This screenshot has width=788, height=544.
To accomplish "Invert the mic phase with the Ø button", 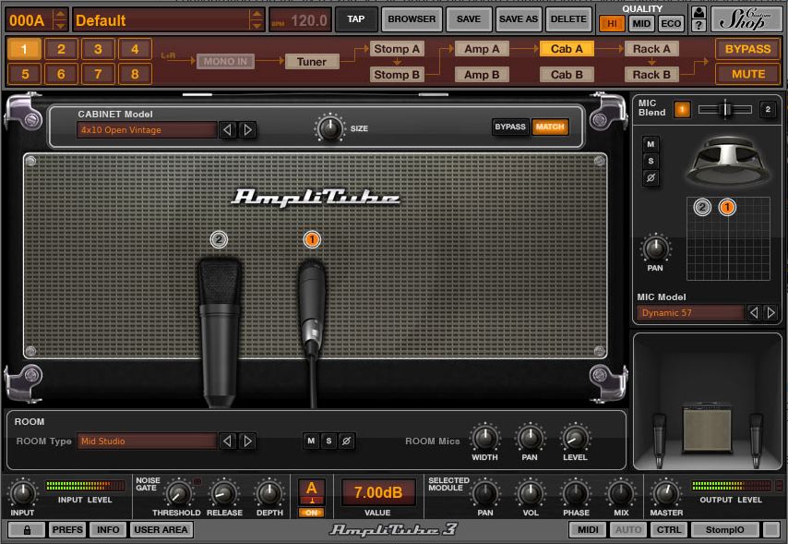I will [x=651, y=177].
